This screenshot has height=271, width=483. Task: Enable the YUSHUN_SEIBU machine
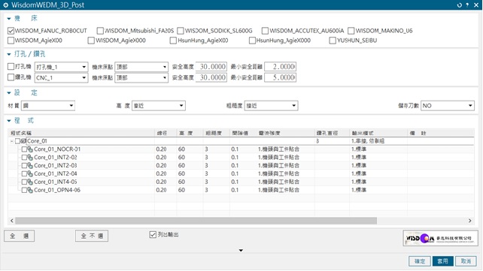[333, 41]
